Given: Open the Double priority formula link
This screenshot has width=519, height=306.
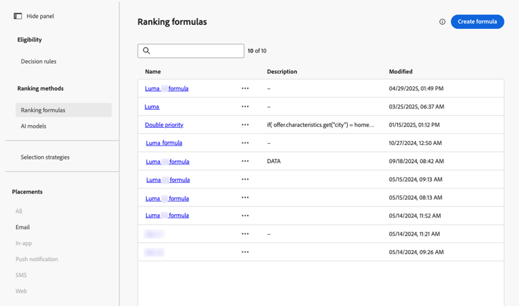Looking at the screenshot, I should click(x=164, y=125).
